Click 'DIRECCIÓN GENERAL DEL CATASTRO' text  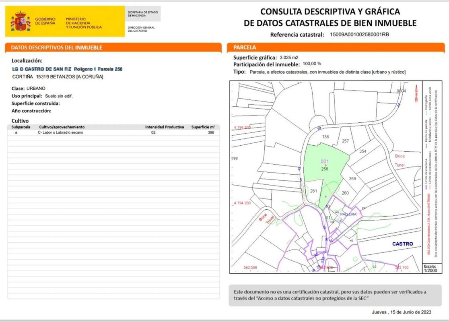click(x=141, y=29)
